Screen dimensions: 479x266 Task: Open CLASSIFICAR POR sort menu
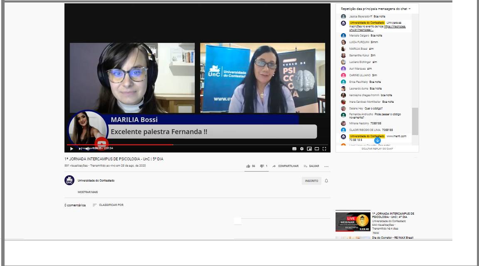[x=108, y=205]
